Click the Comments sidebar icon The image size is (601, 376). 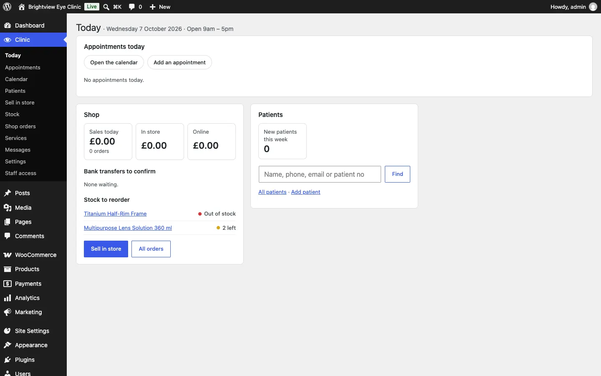[8, 236]
